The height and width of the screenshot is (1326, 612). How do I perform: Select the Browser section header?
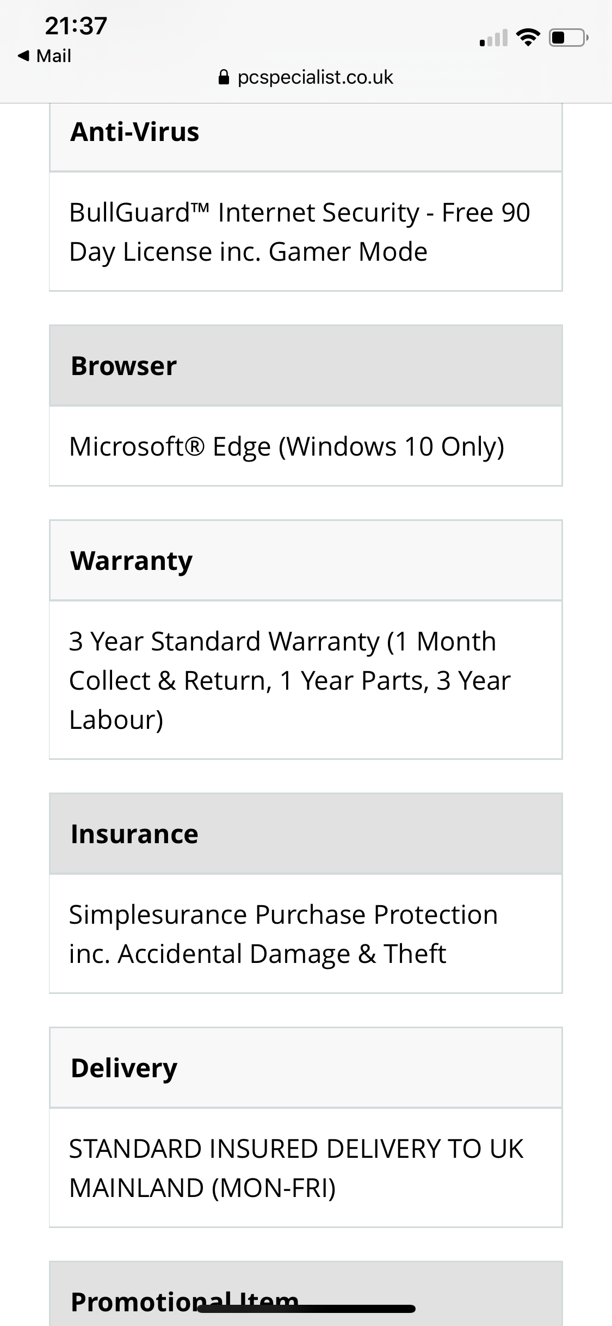pos(306,366)
